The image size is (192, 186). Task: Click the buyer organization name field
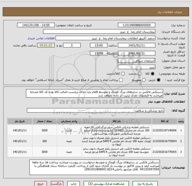point(99,32)
